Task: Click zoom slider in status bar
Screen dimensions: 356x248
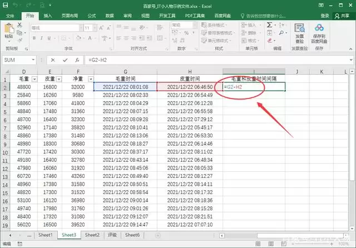Action: click(312, 244)
